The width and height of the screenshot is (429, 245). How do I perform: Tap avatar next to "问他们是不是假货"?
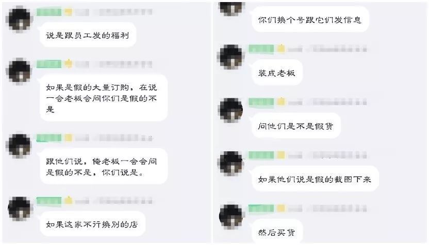[230, 110]
